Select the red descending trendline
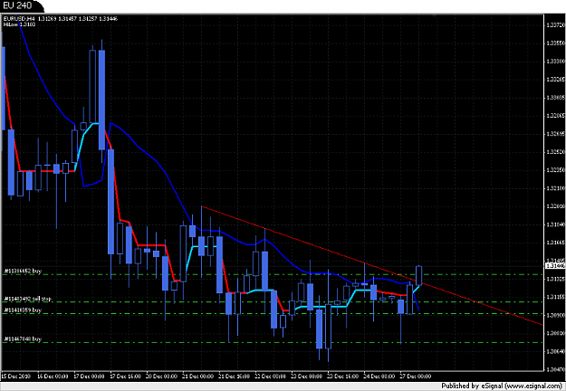 coord(372,266)
